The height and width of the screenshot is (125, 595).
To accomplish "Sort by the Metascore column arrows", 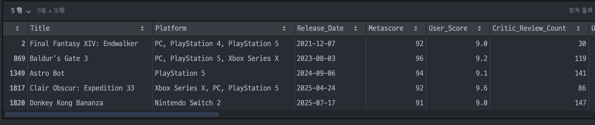I will (416, 28).
